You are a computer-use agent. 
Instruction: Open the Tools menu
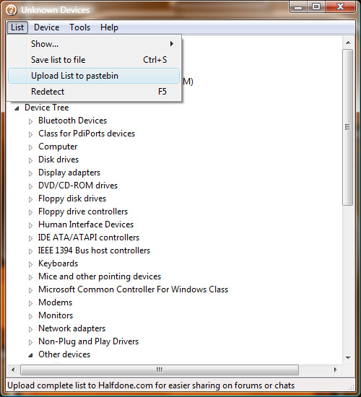tap(80, 27)
